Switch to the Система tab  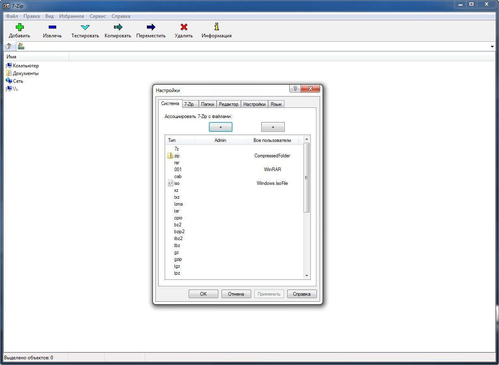pyautogui.click(x=170, y=103)
